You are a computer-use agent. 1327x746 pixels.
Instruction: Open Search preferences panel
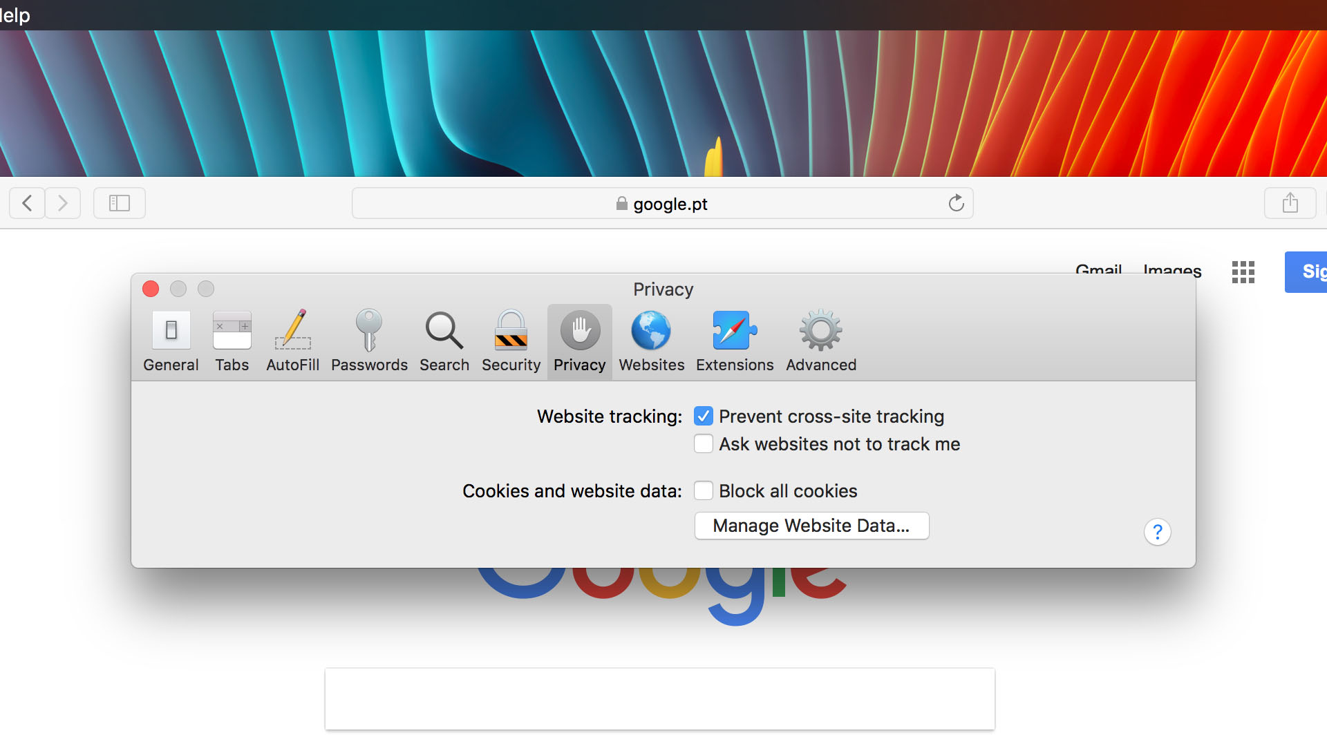click(x=444, y=341)
